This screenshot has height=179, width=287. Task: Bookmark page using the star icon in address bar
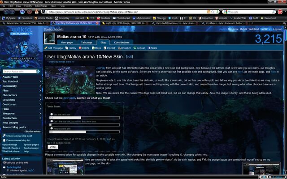click(x=213, y=12)
